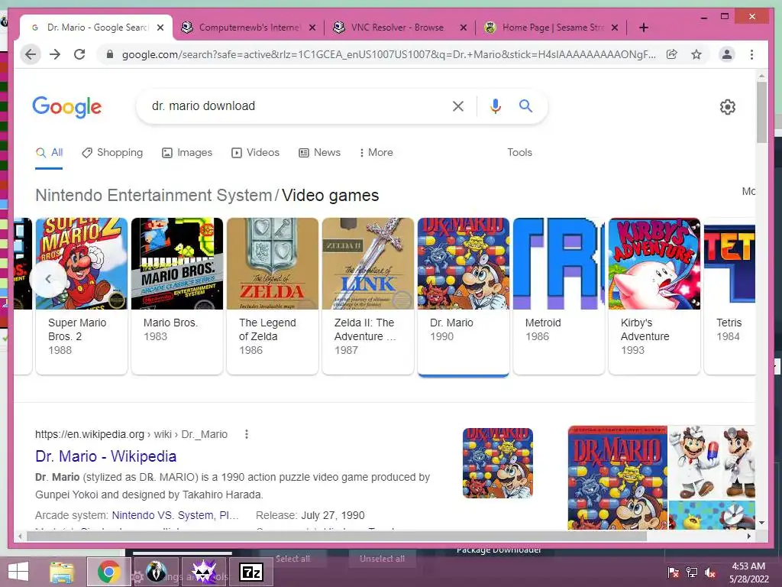Switch to the Home Page | Sesame Street tab
Viewport: 782px width, 587px height.
pyautogui.click(x=551, y=28)
